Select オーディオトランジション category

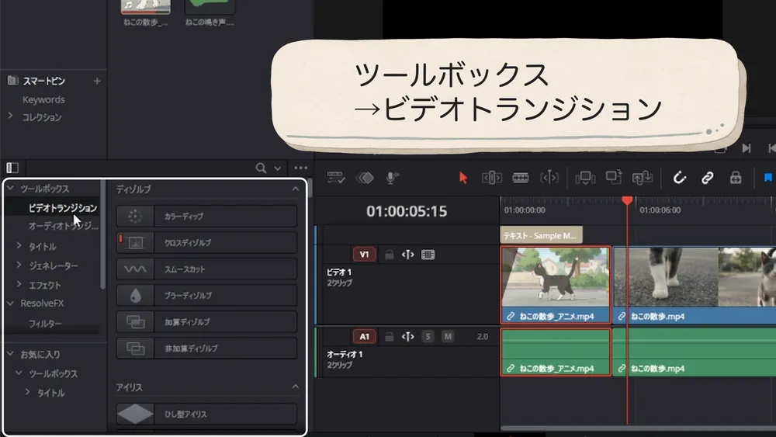click(64, 226)
